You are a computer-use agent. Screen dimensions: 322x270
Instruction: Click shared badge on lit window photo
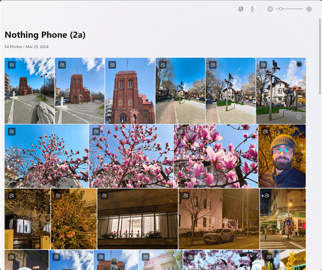coord(104,195)
